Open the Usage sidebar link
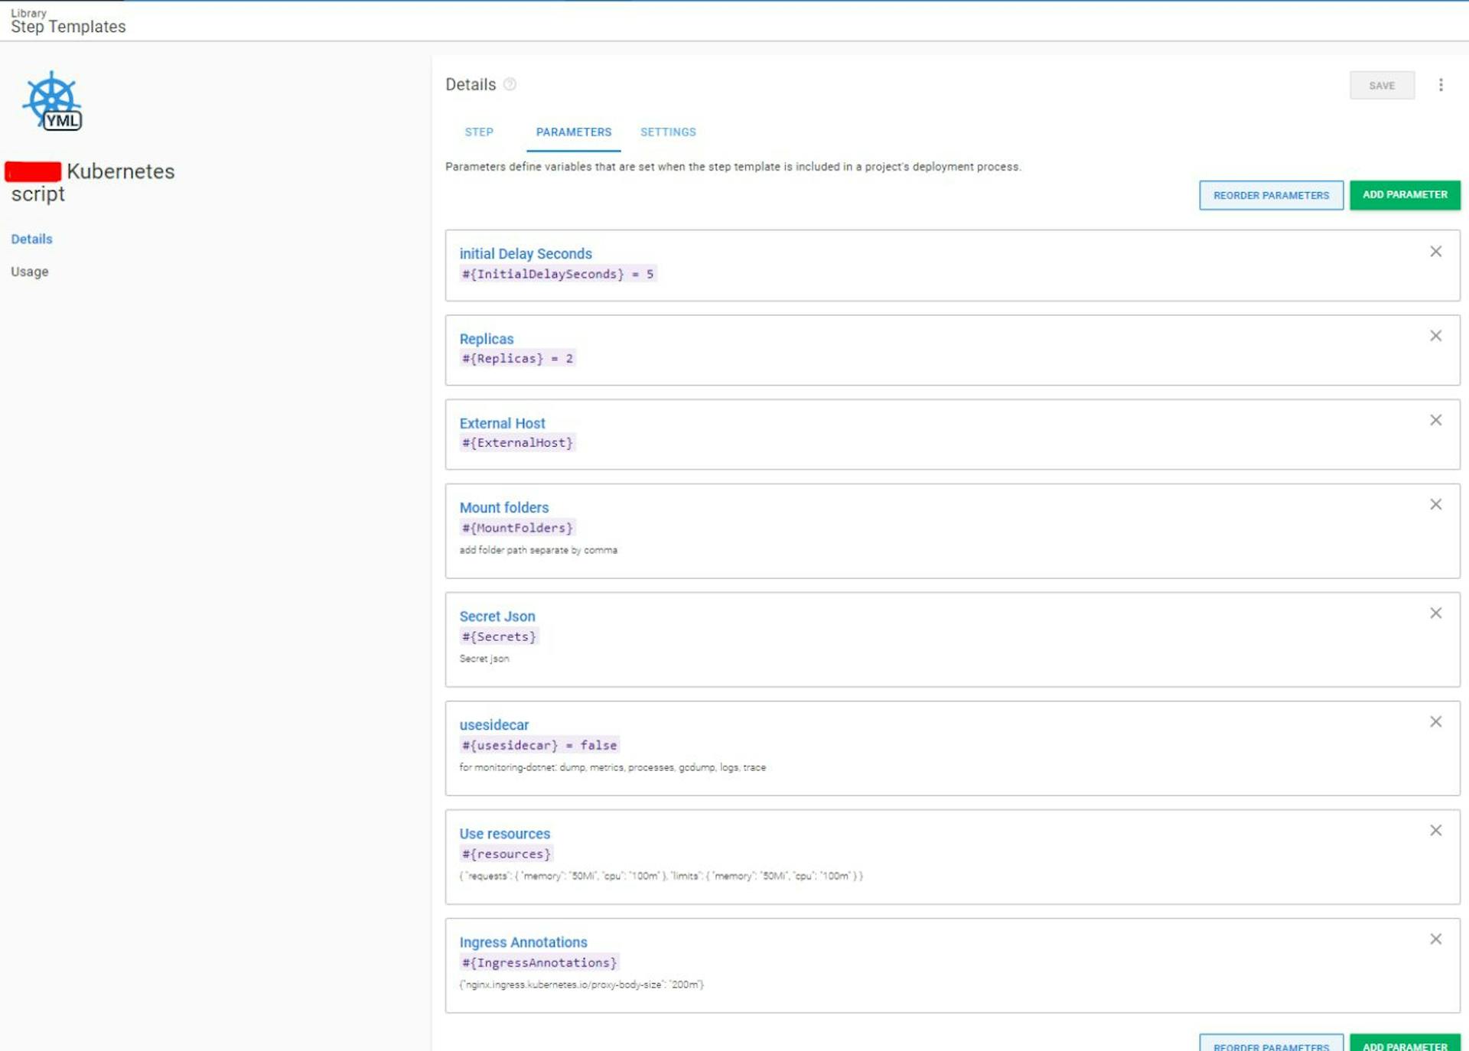1469x1051 pixels. click(x=30, y=272)
